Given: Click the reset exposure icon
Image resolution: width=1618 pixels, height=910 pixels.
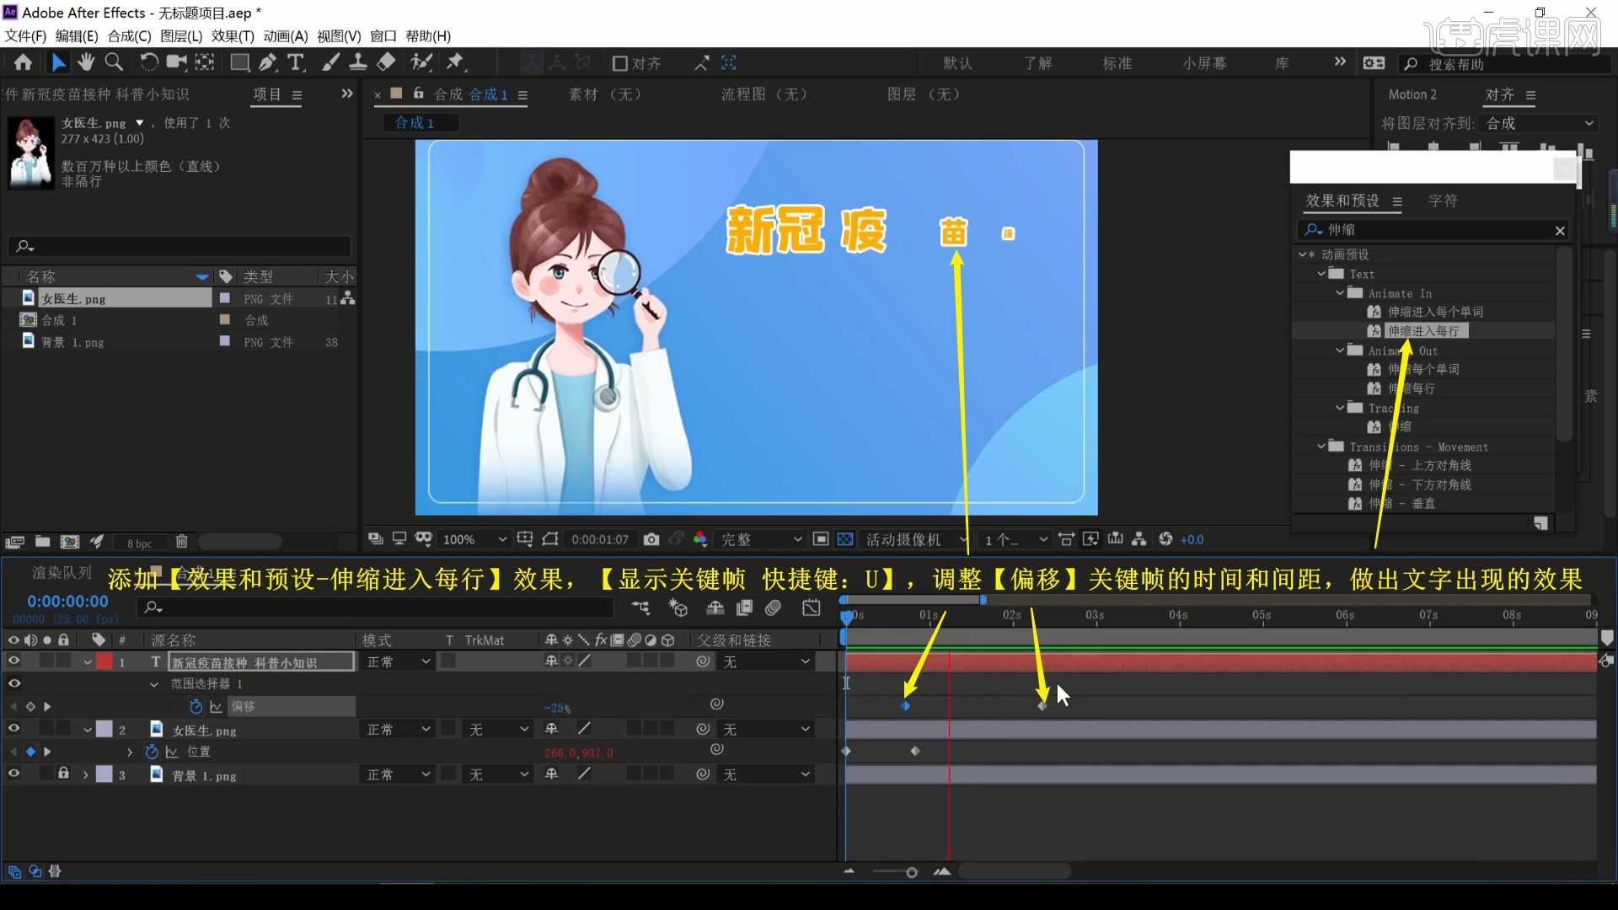Looking at the screenshot, I should tap(1165, 539).
